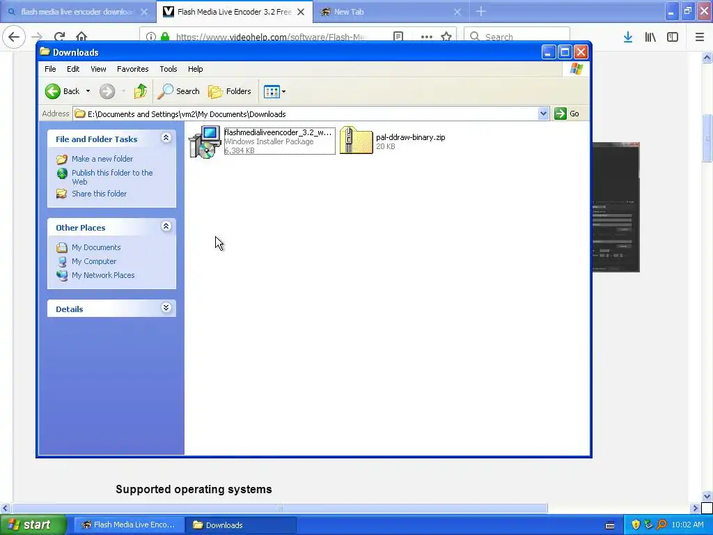713x535 pixels.
Task: Click the green Go button
Action: [x=567, y=114]
